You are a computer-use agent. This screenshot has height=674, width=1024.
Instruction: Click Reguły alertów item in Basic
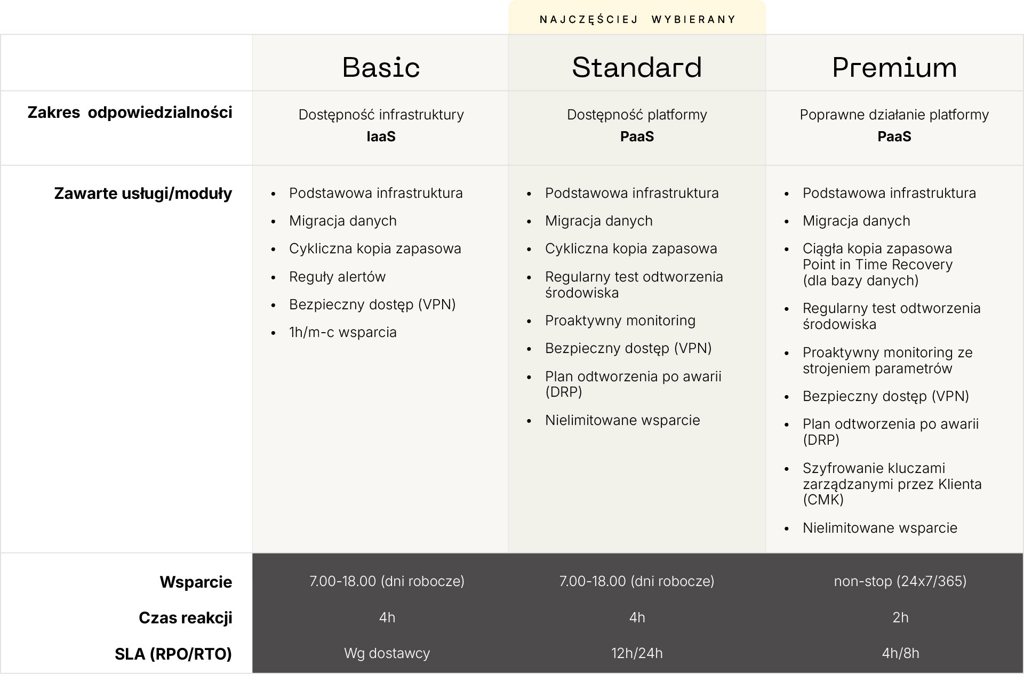[337, 277]
